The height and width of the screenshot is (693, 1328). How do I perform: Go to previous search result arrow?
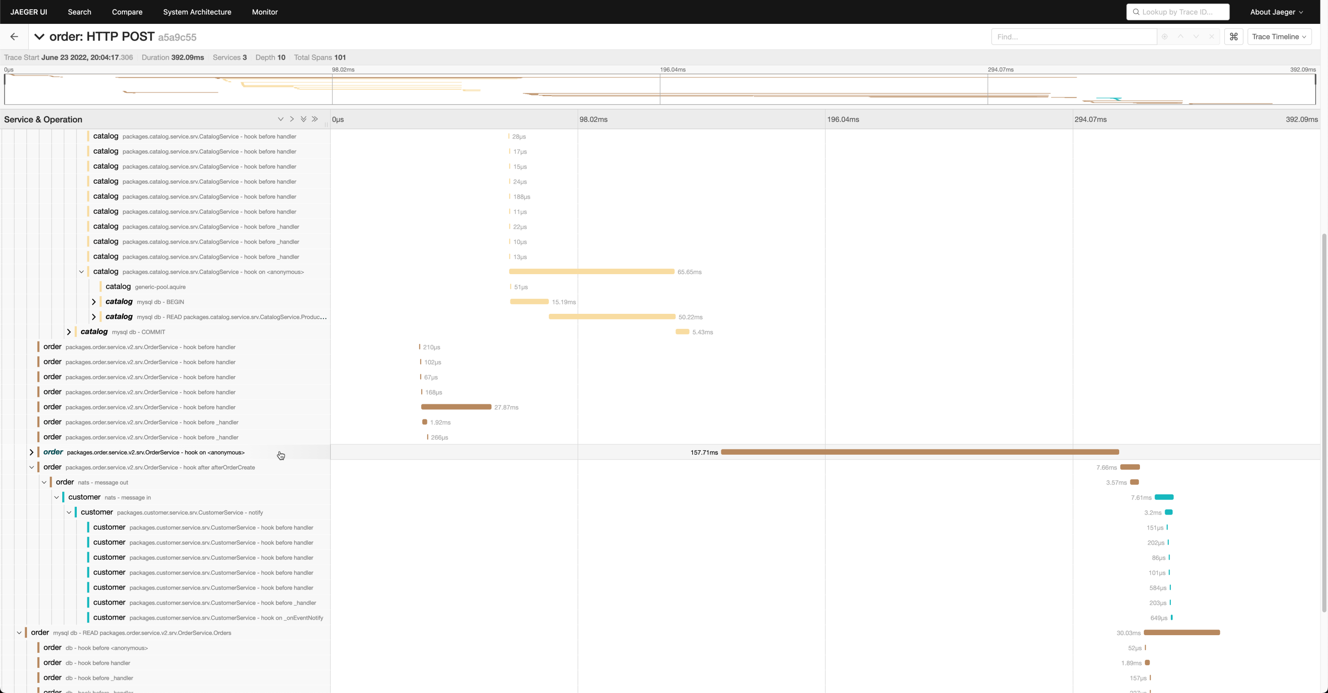tap(1180, 37)
